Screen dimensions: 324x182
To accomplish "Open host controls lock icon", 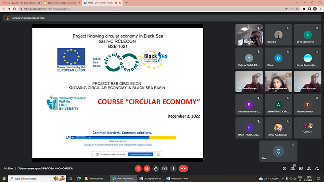I will point(317,169).
